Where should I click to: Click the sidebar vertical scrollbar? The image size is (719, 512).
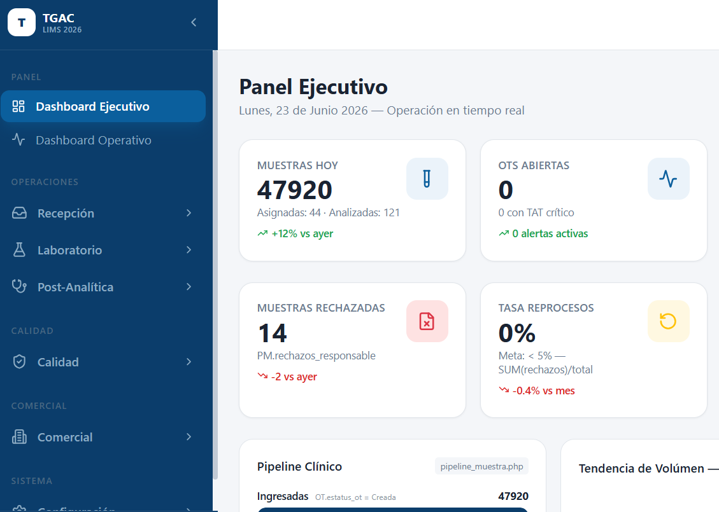click(215, 265)
